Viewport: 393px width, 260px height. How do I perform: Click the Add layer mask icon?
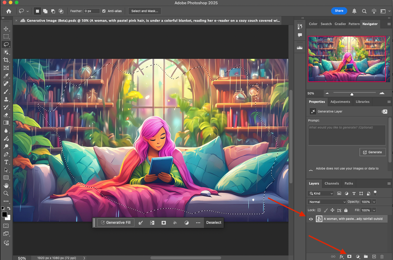[x=349, y=256]
